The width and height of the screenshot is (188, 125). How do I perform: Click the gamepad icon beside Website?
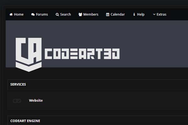(17, 101)
